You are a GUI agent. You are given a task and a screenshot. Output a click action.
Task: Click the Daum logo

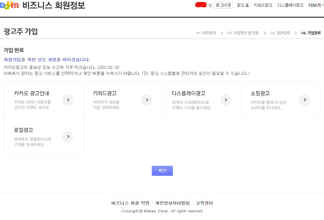9,5
